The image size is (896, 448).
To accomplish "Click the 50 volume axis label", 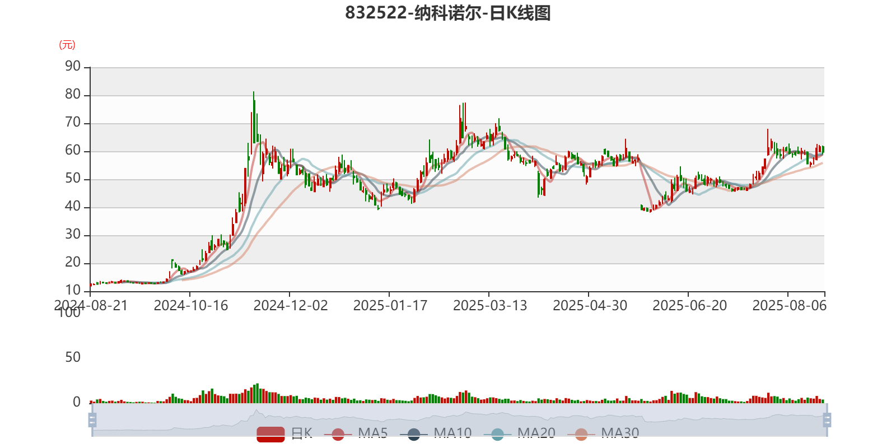I will click(x=73, y=357).
